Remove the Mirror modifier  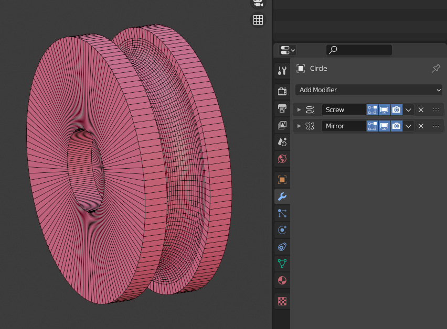pos(421,126)
